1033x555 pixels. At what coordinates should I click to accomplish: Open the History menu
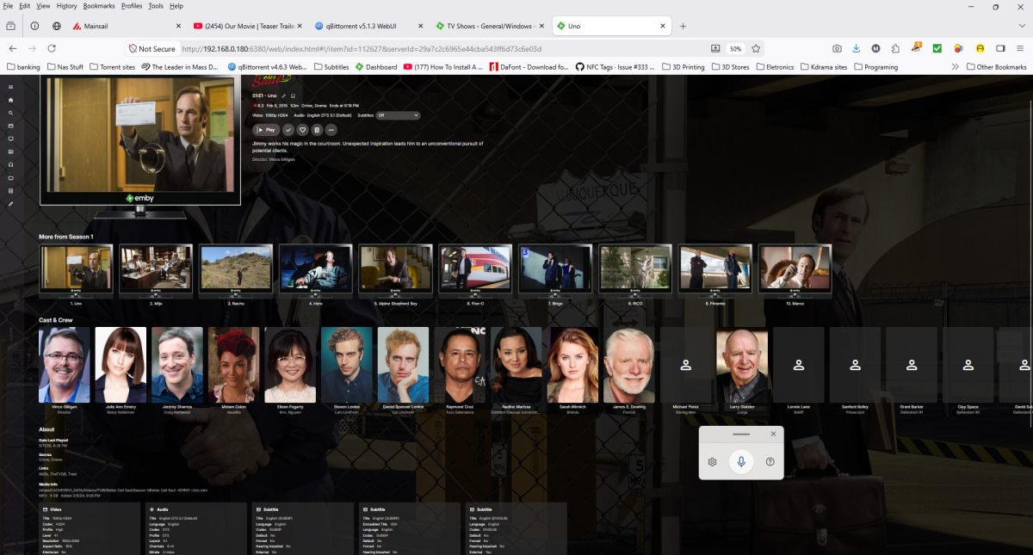[x=66, y=6]
